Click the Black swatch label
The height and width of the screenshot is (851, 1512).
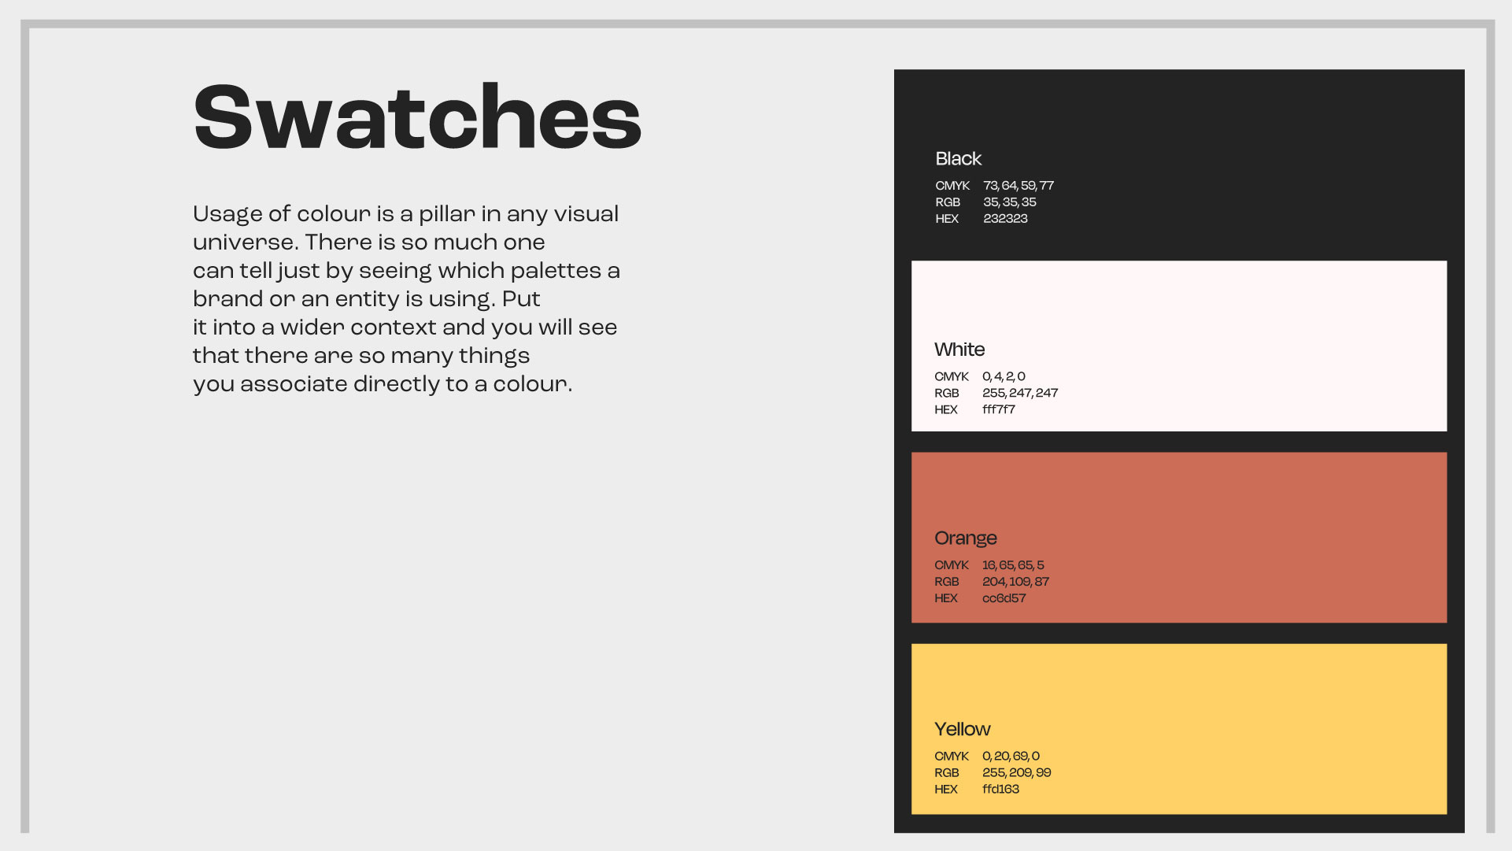958,159
